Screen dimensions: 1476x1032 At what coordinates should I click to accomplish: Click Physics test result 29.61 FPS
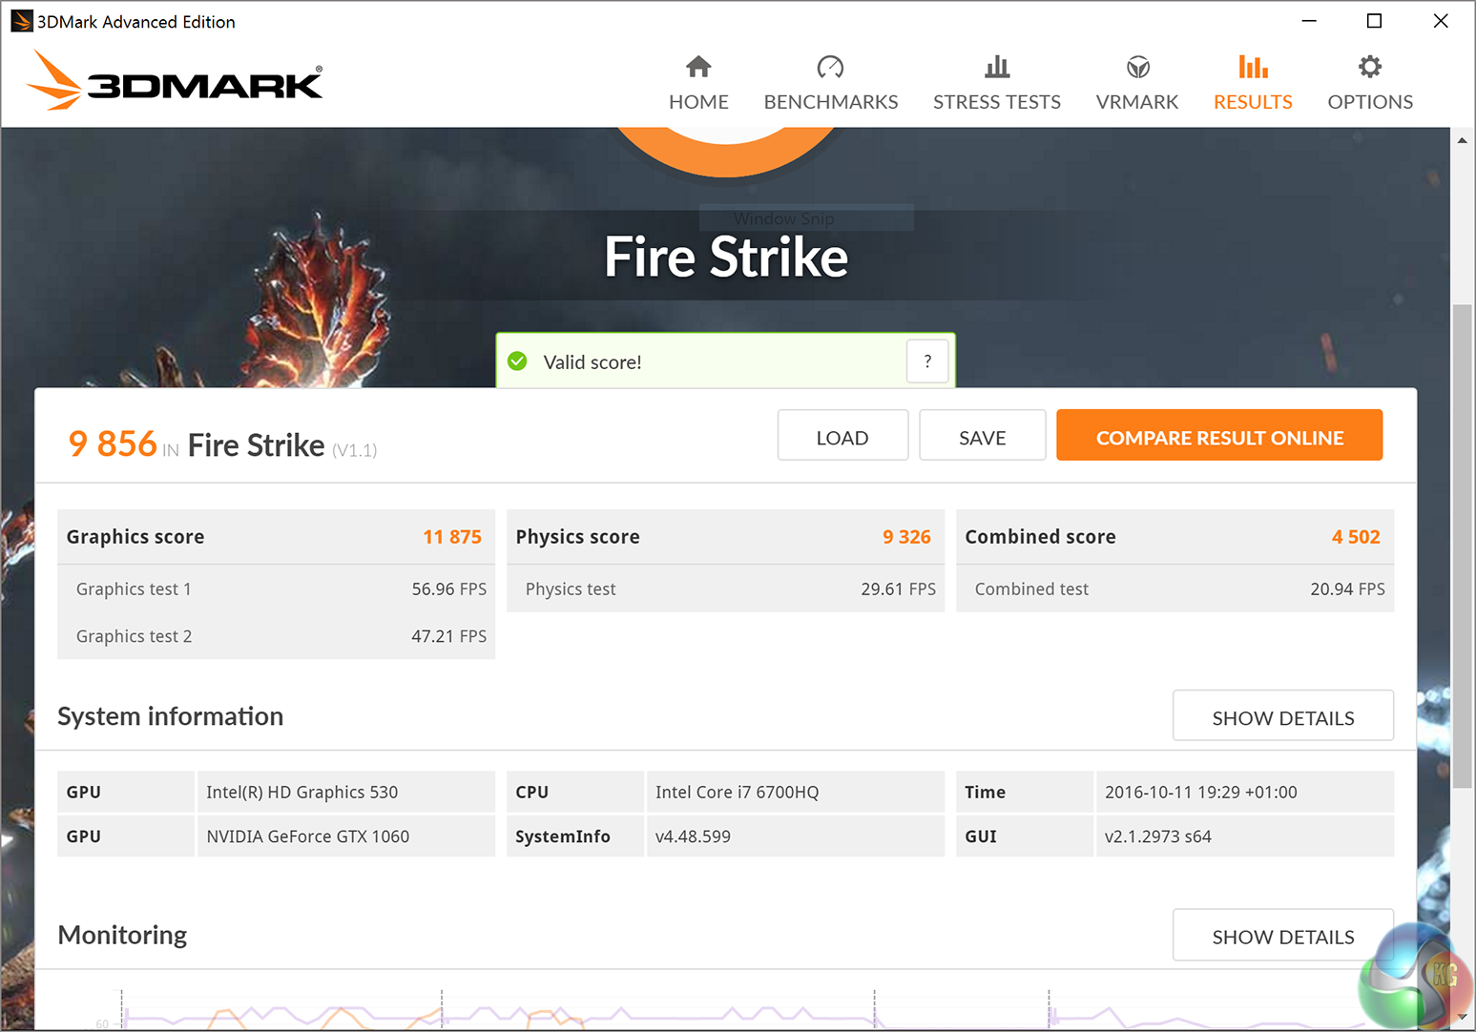tap(898, 589)
